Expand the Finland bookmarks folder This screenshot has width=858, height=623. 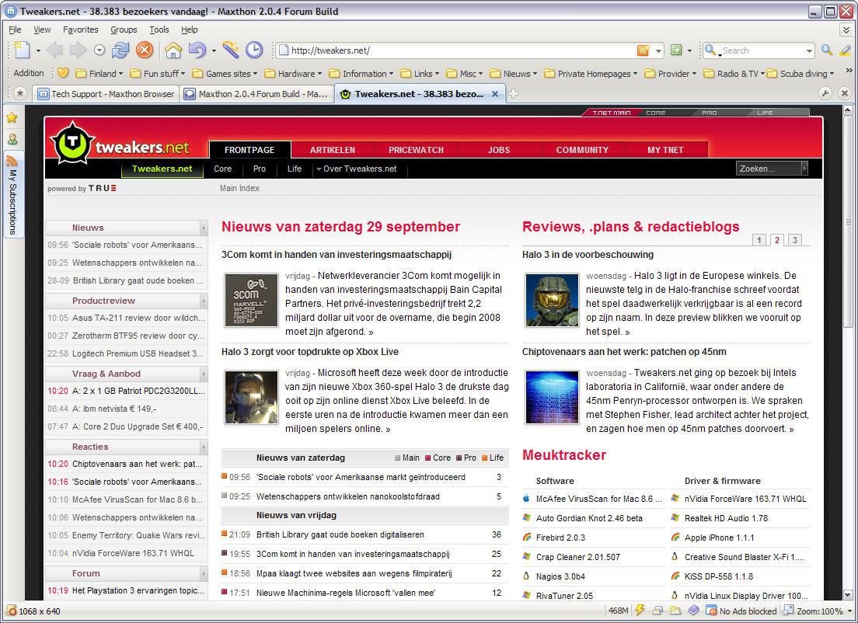click(x=99, y=73)
